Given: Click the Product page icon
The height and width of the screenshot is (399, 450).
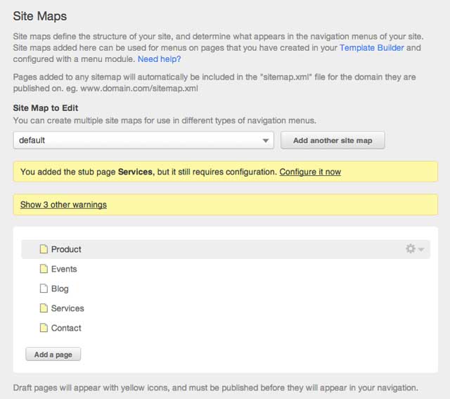Looking at the screenshot, I should pyautogui.click(x=44, y=249).
